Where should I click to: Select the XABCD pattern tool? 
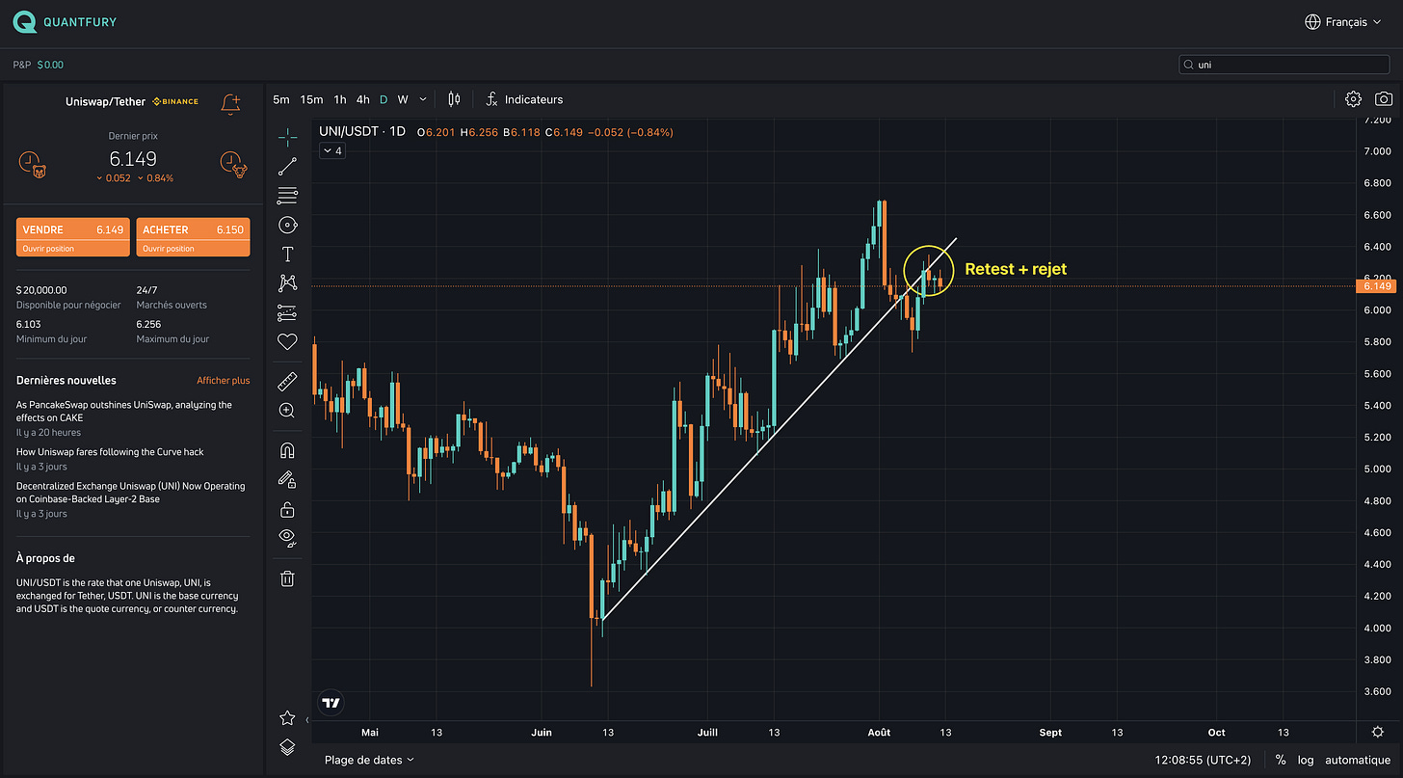pos(287,282)
